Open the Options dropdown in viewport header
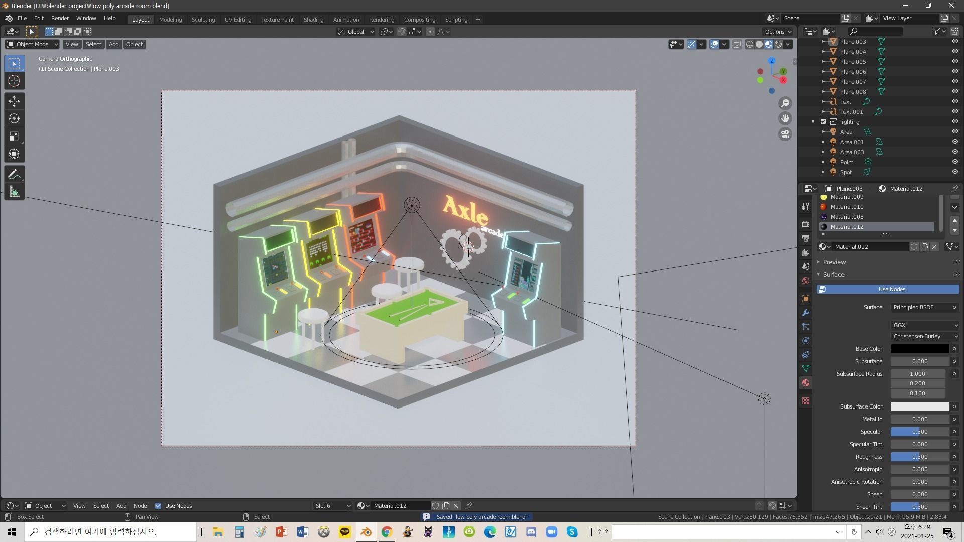The width and height of the screenshot is (964, 542). [778, 32]
